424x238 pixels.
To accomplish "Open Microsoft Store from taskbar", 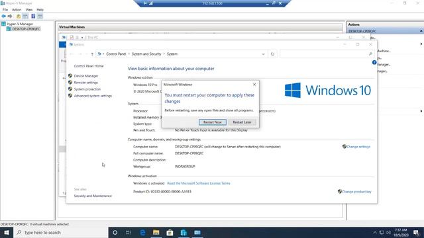I will point(170,232).
